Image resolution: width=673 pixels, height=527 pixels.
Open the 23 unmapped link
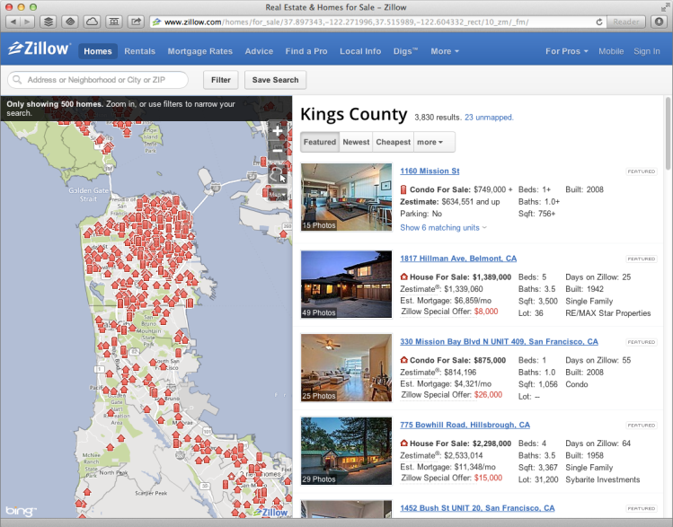pos(489,118)
